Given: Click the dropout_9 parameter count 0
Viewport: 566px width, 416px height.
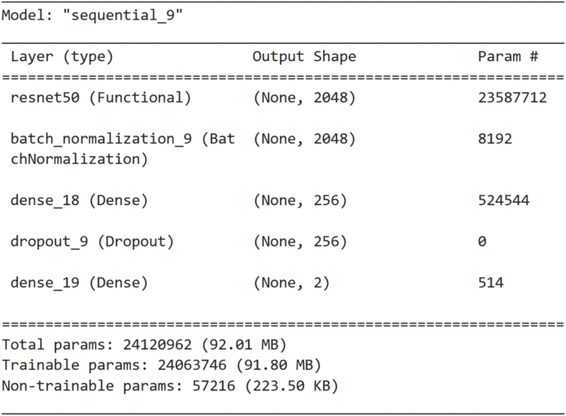Looking at the screenshot, I should tap(482, 241).
